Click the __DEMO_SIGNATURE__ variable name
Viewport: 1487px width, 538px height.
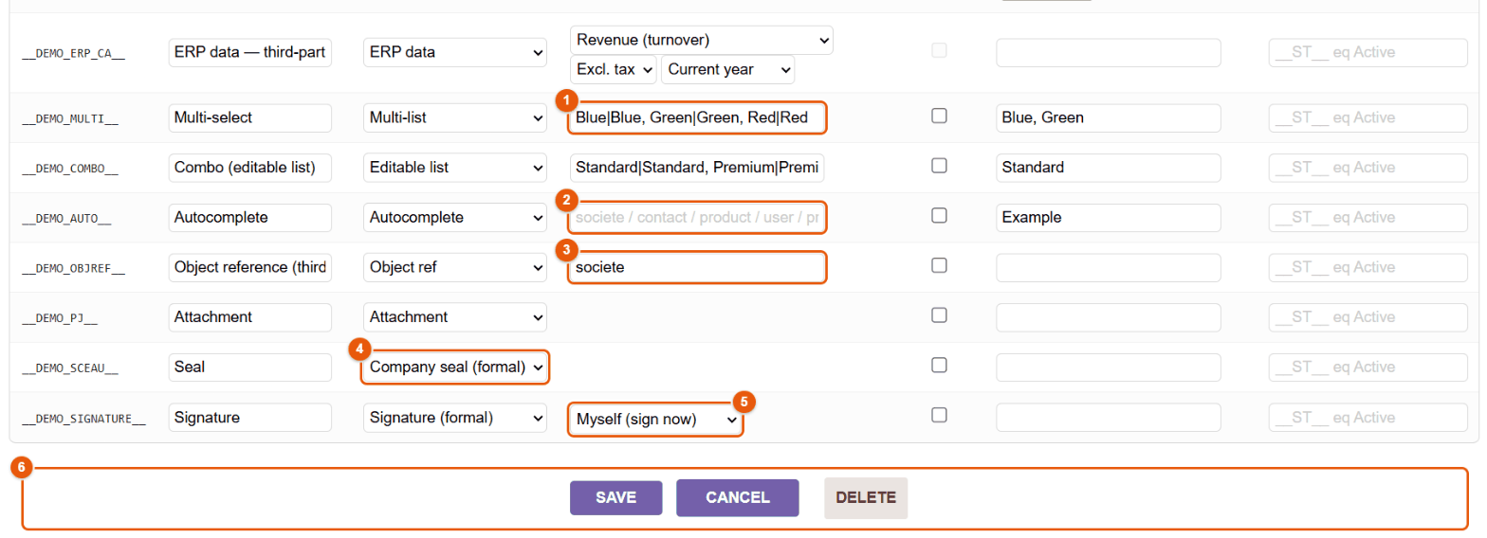84,419
